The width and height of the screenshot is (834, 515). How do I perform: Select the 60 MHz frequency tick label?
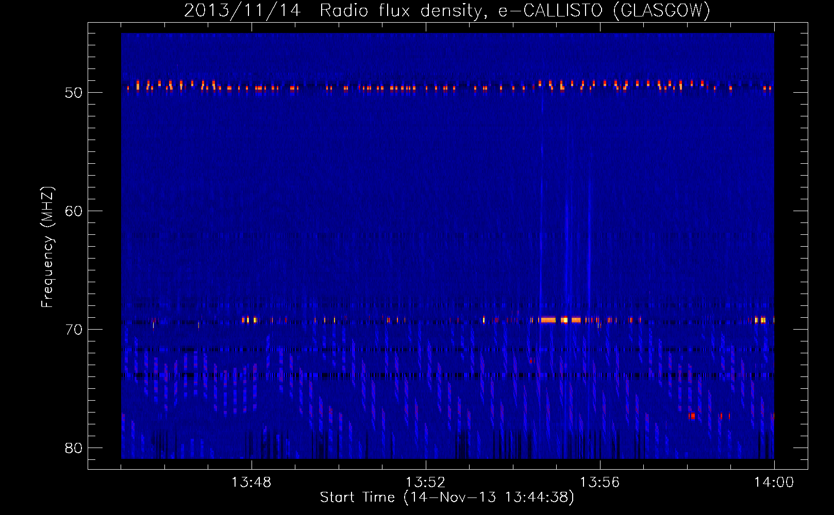(x=74, y=211)
